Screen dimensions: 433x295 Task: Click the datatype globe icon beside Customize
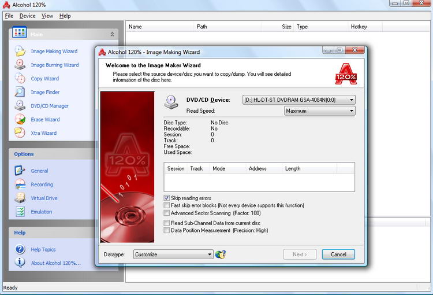tap(220, 254)
